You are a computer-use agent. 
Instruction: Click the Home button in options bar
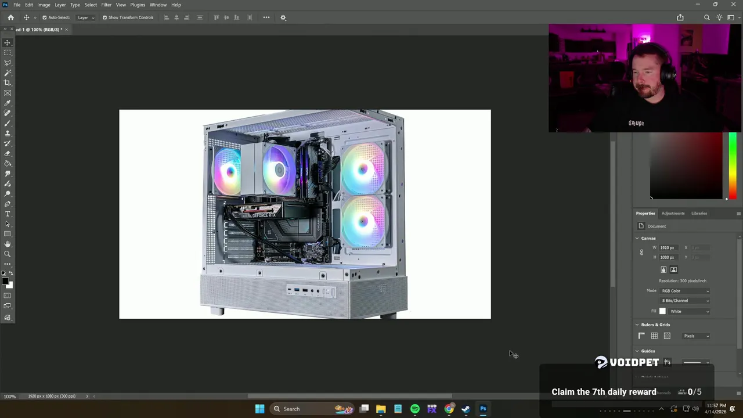pos(10,17)
